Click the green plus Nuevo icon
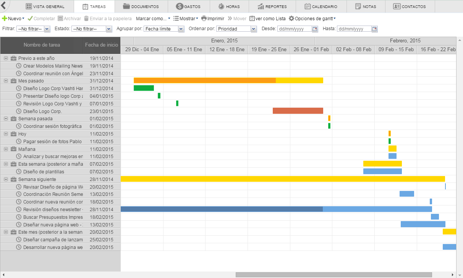This screenshot has width=463, height=278. tap(5, 18)
